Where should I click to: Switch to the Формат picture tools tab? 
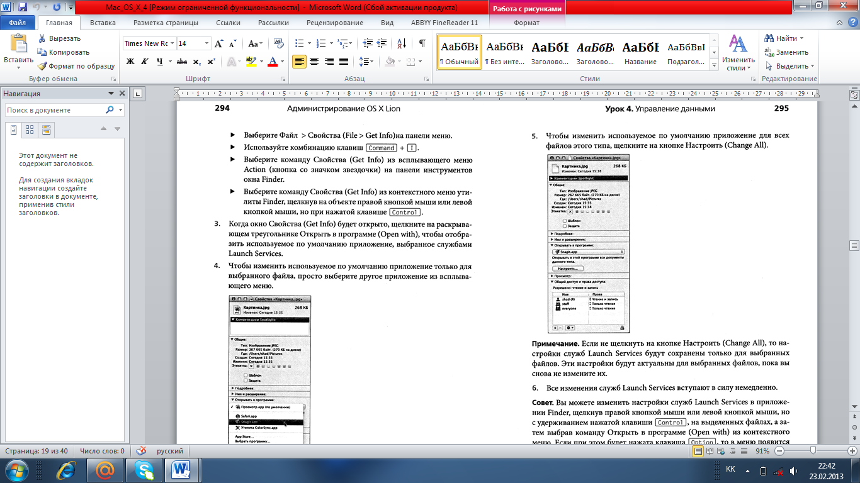[527, 23]
